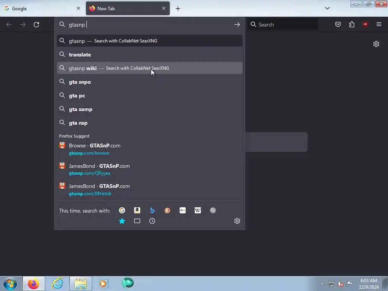This screenshot has width=388, height=291.
Task: List all tabs dropdown arrow
Action: [x=327, y=8]
